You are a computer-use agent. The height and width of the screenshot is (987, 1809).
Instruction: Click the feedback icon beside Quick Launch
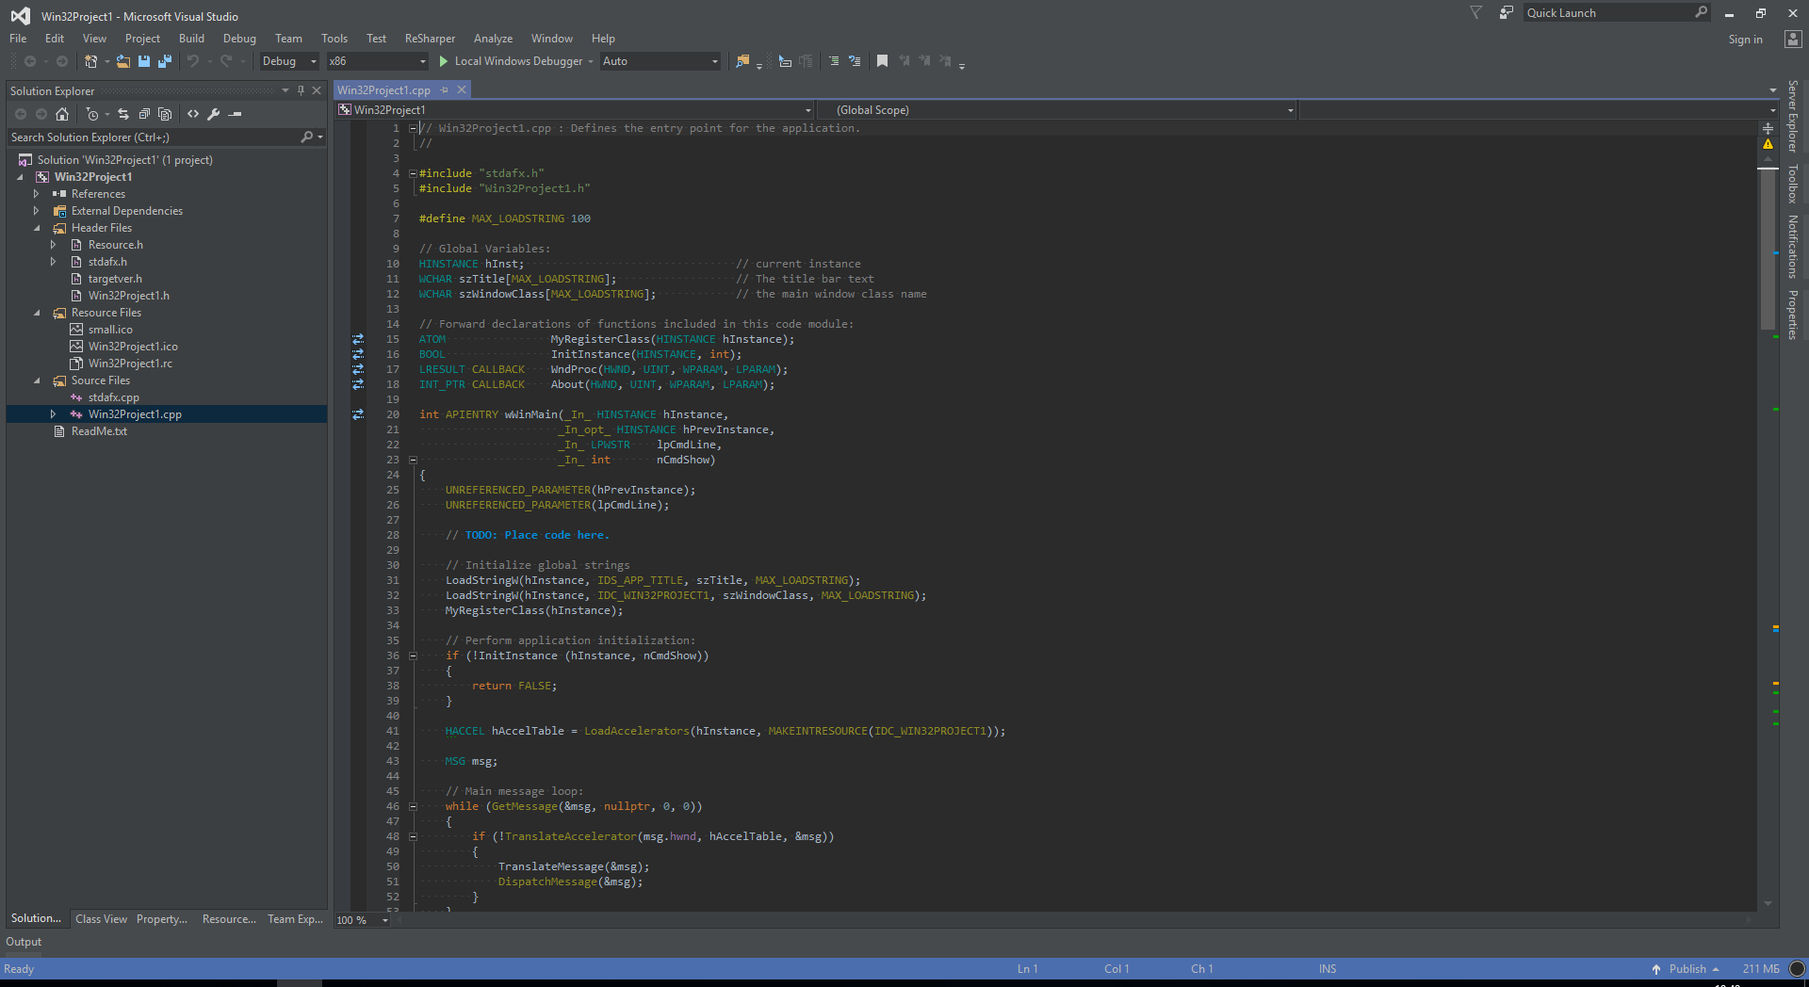[x=1507, y=13]
